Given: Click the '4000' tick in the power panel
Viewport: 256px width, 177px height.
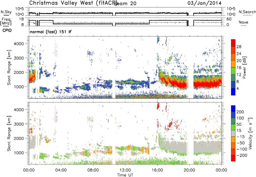Looking at the screenshot, I should [19, 44].
